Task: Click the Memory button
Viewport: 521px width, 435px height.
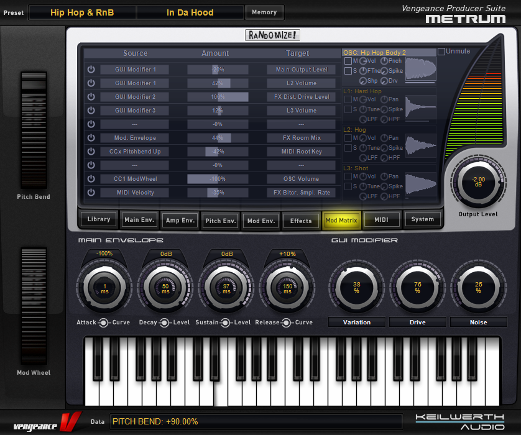Action: pos(264,12)
